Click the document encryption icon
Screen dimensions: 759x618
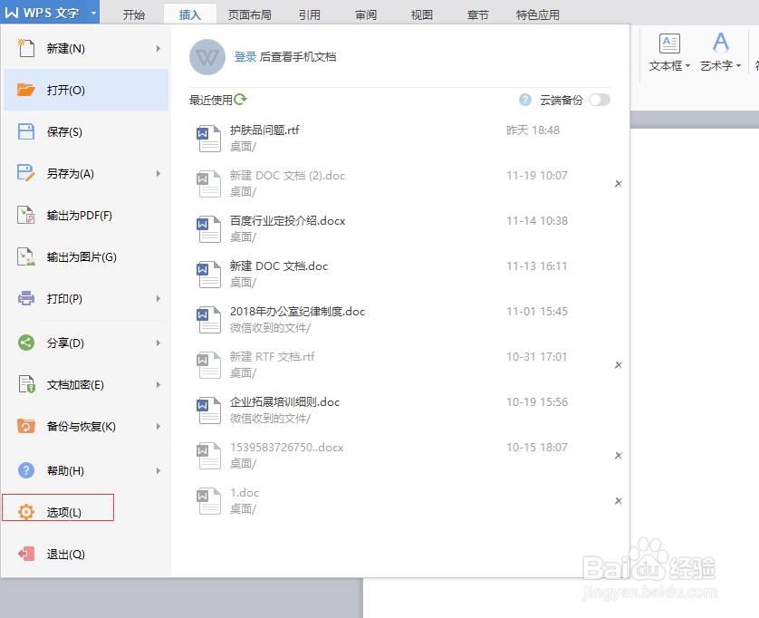pyautogui.click(x=26, y=384)
